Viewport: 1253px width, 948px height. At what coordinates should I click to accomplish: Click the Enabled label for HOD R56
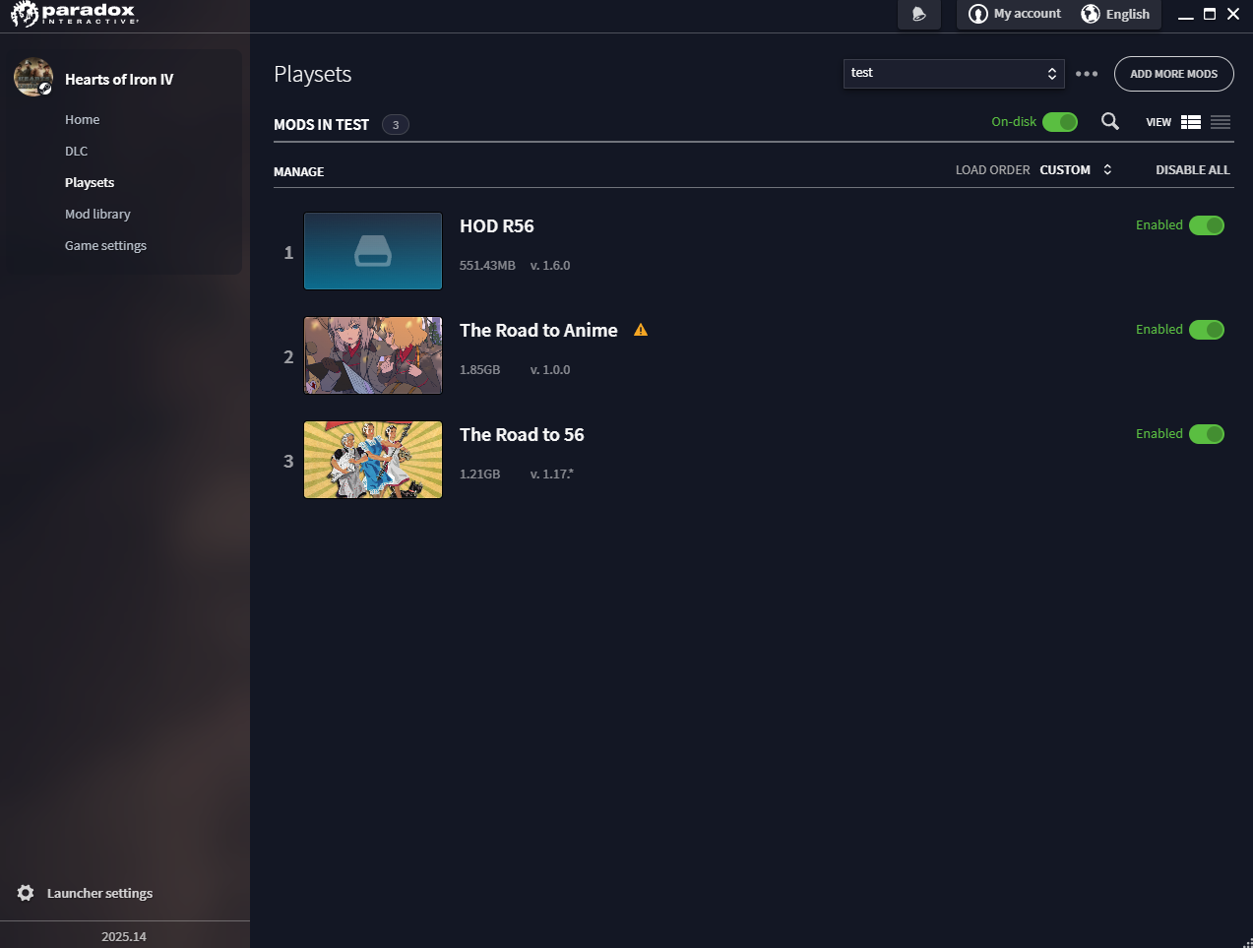click(x=1159, y=225)
